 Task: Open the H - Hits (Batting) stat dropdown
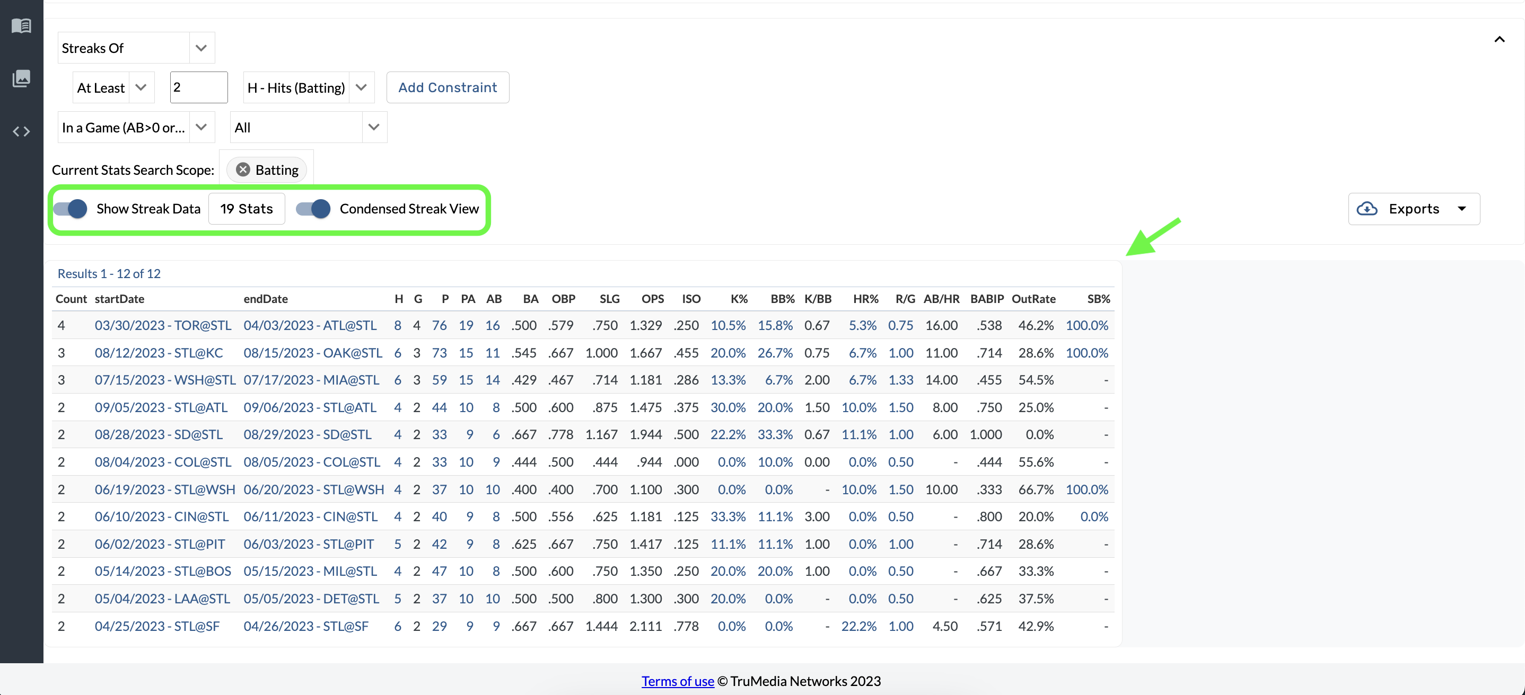(x=361, y=87)
